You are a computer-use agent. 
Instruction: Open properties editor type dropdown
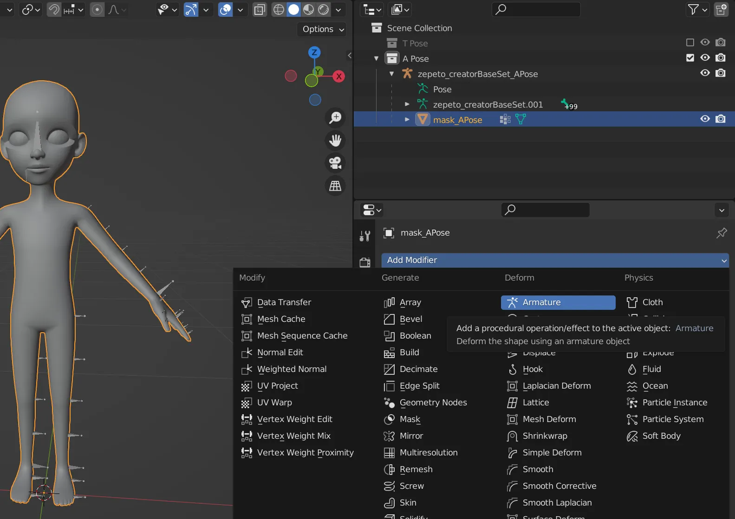click(x=372, y=210)
